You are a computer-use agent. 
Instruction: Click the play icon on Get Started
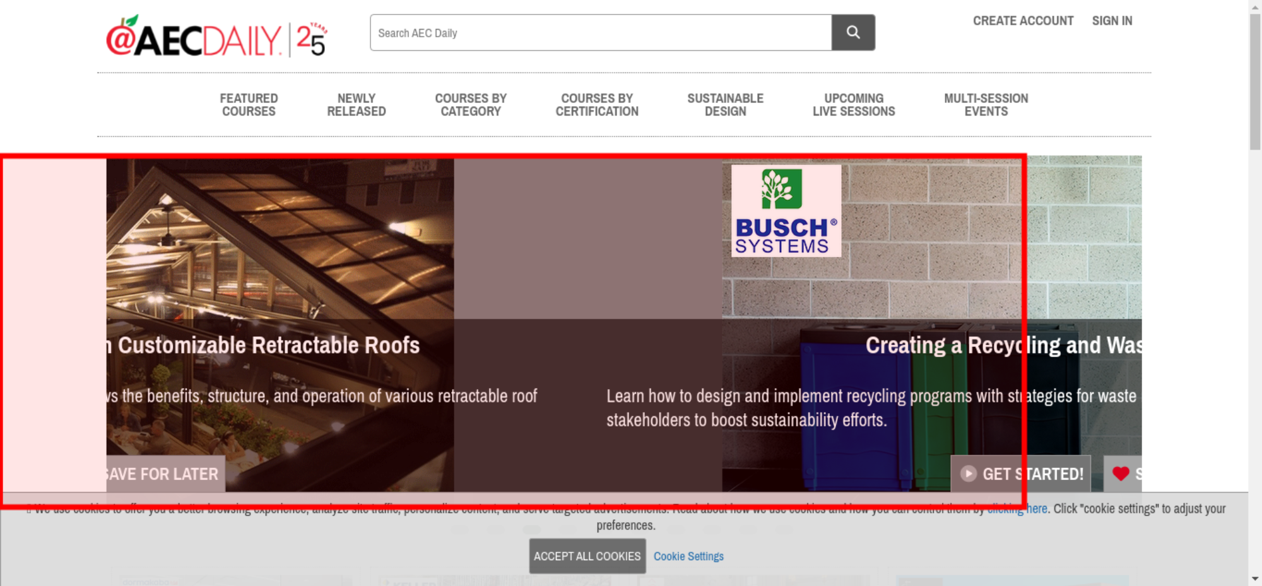tap(968, 474)
